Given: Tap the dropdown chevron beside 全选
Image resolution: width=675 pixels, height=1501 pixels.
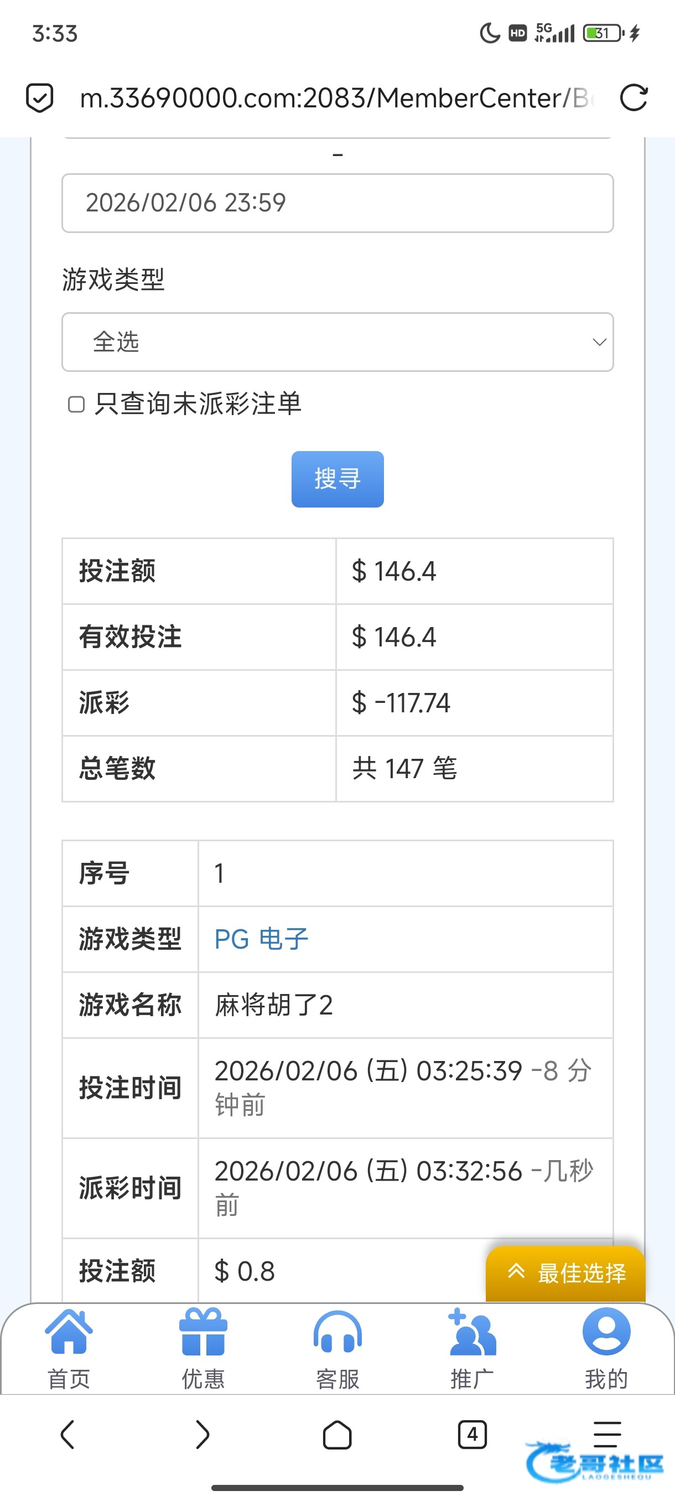Looking at the screenshot, I should [599, 342].
